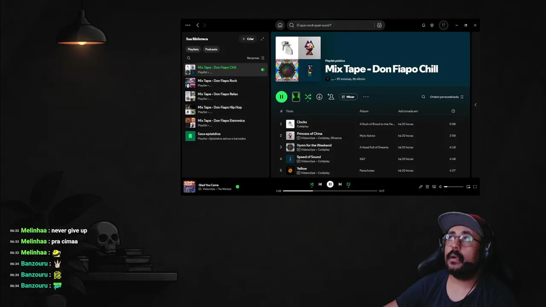Screen dimensions: 546x307
Task: Filter library by Podcasts
Action: 211,49
